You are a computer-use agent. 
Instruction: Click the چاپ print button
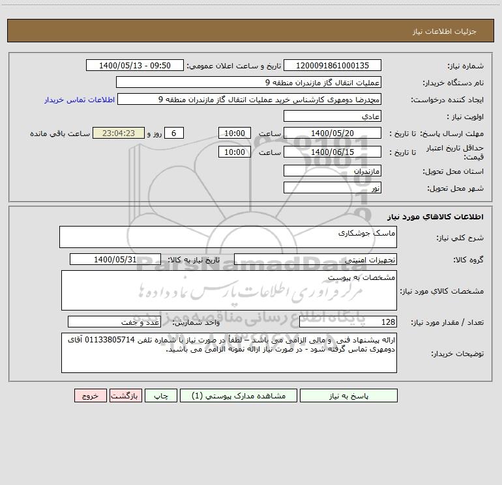click(x=161, y=395)
